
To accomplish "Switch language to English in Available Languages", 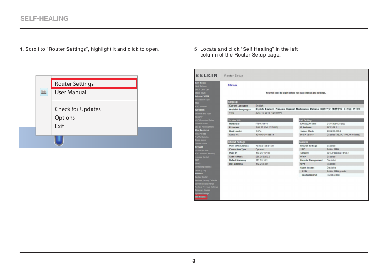I will pos(259,109).
